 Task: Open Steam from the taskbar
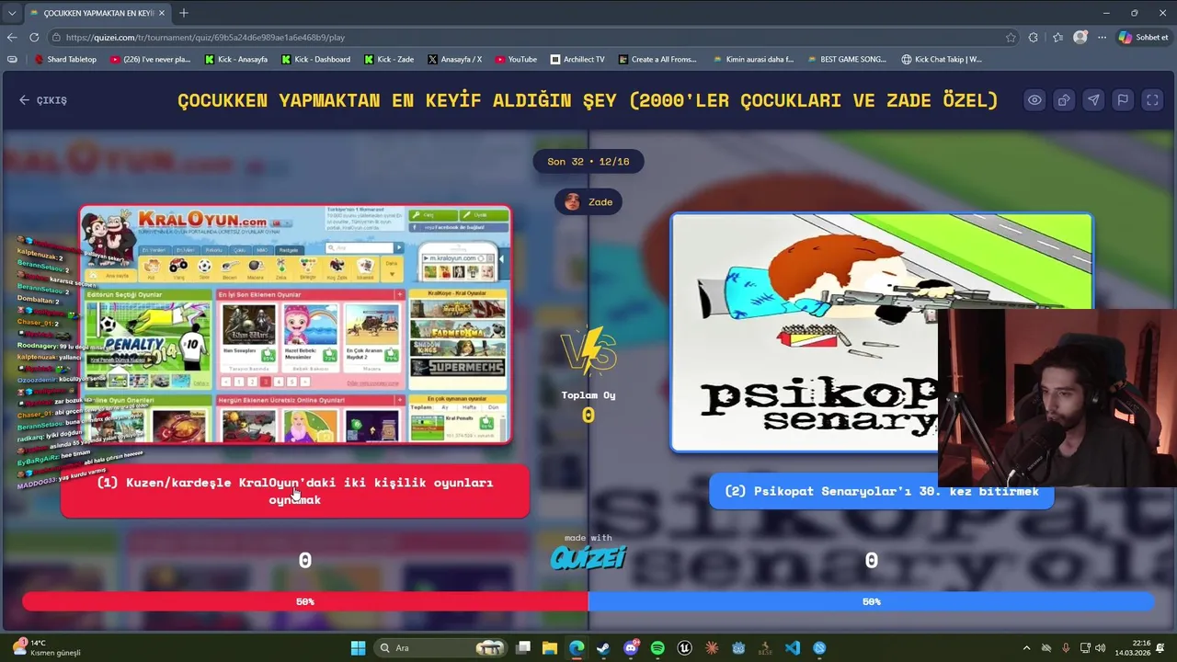point(603,648)
